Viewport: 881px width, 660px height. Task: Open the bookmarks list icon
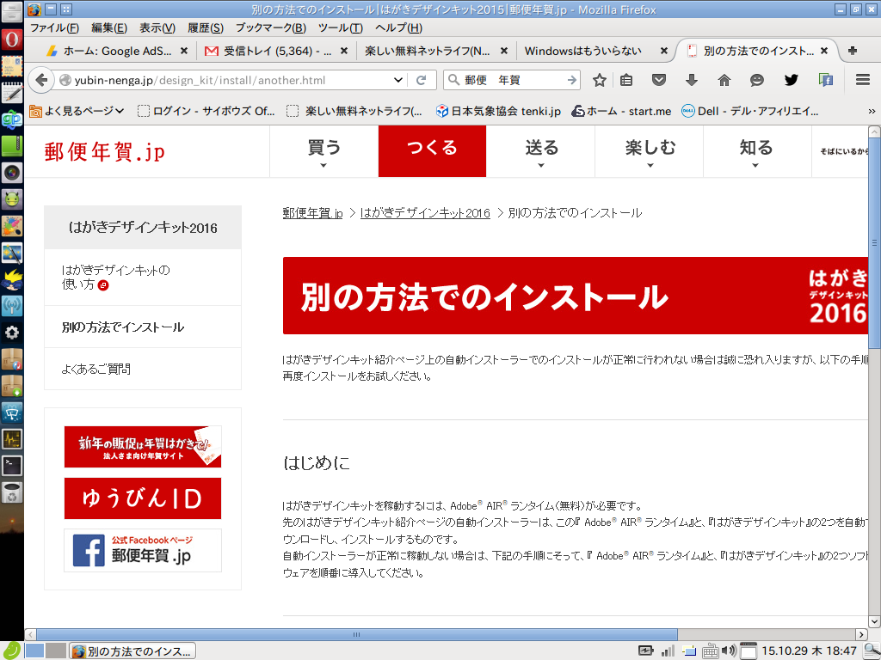click(626, 80)
